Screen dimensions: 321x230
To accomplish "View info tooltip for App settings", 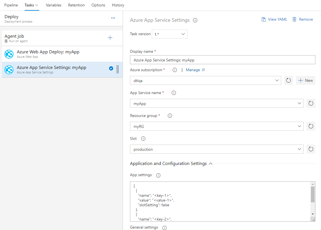I will [158, 175].
